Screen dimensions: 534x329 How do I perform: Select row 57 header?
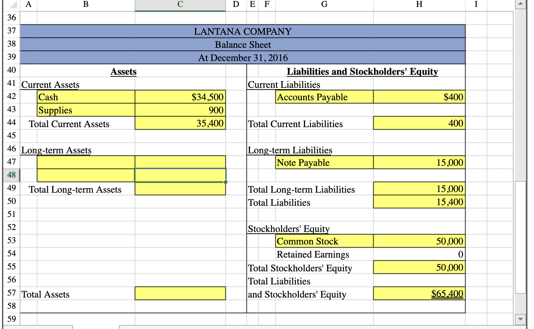tap(11, 293)
